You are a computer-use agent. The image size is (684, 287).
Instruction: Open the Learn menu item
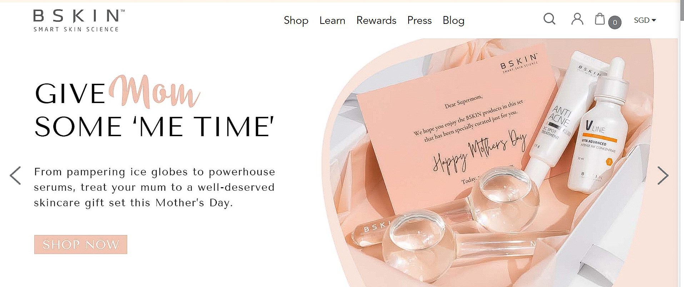point(332,21)
